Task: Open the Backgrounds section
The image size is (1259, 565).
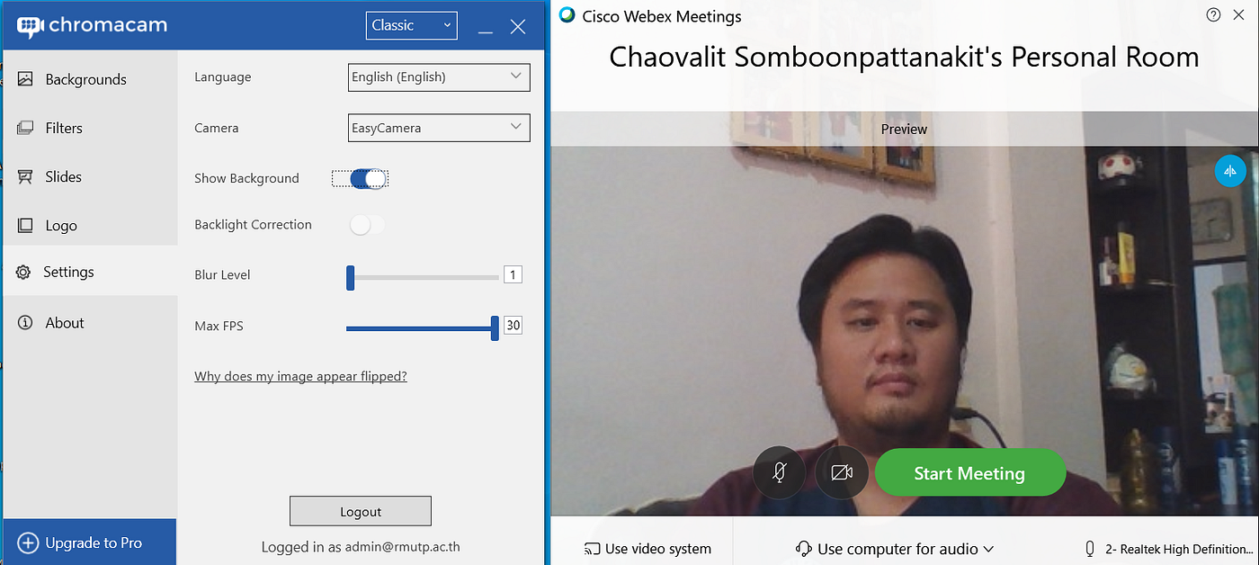Action: coord(90,79)
